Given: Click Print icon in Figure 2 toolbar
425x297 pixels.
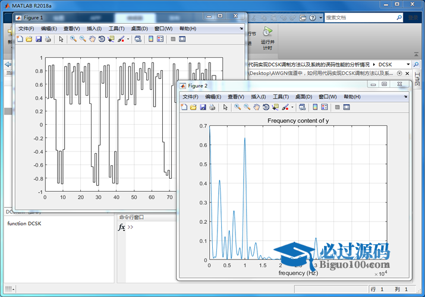Looking at the screenshot, I should pos(212,108).
